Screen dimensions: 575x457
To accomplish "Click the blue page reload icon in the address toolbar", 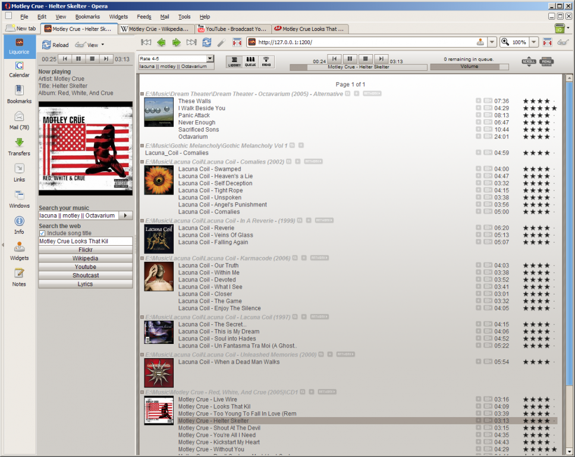I will [x=207, y=42].
